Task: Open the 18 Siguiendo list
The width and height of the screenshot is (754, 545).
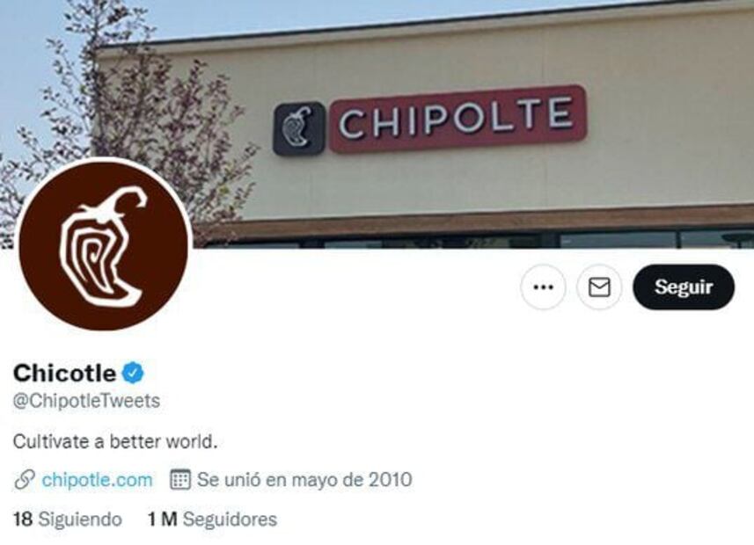Action: click(68, 519)
